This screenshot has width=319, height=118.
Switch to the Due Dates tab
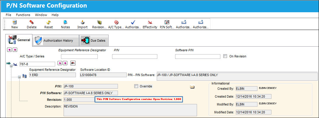(94, 40)
